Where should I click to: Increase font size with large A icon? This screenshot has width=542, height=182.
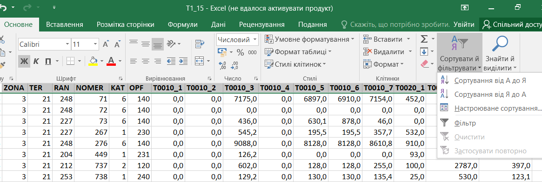point(106,44)
